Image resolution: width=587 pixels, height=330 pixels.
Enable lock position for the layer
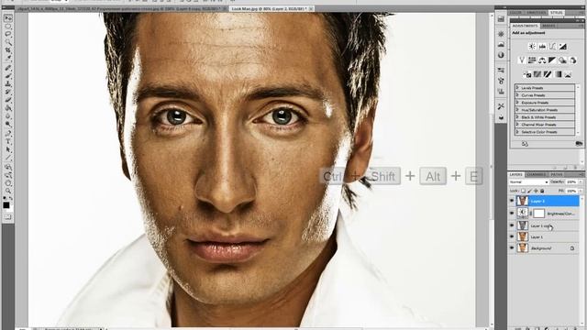pos(536,192)
